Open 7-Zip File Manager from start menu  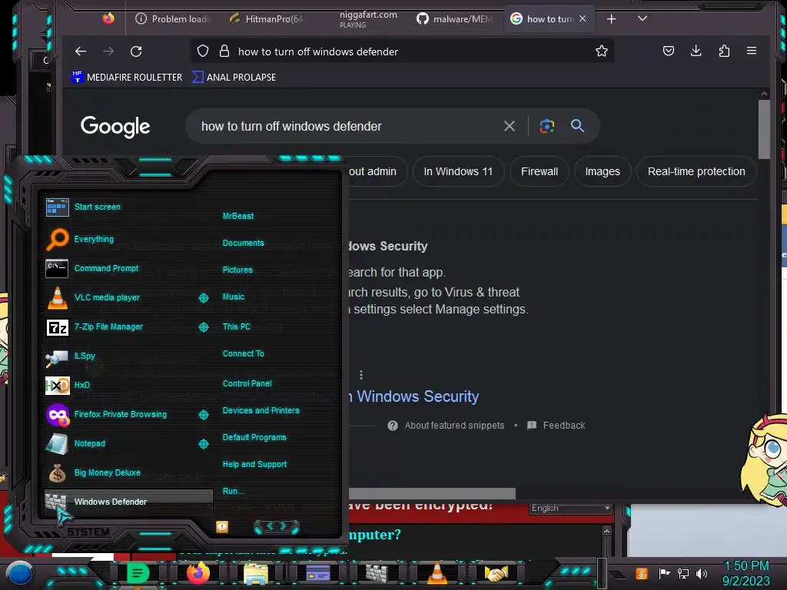[x=108, y=326]
